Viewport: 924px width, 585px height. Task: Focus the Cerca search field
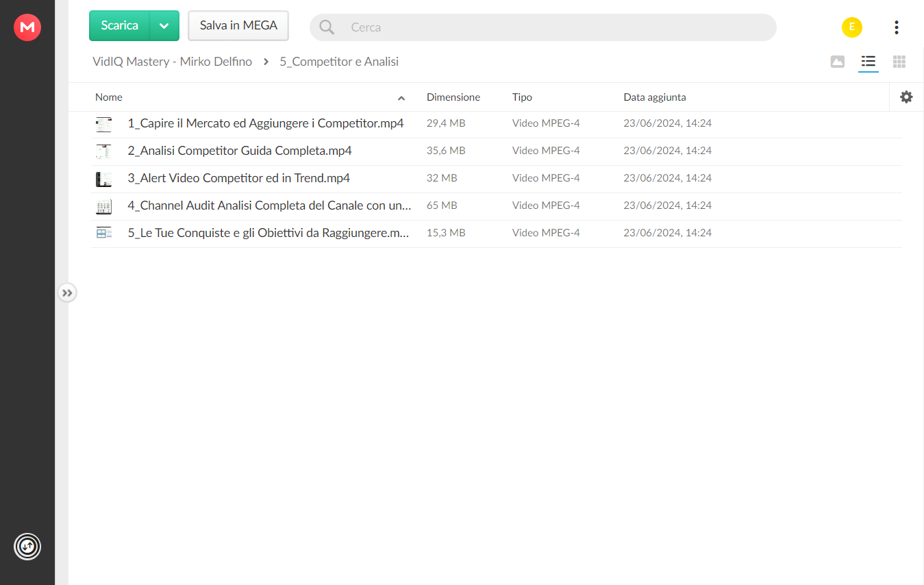(x=543, y=27)
